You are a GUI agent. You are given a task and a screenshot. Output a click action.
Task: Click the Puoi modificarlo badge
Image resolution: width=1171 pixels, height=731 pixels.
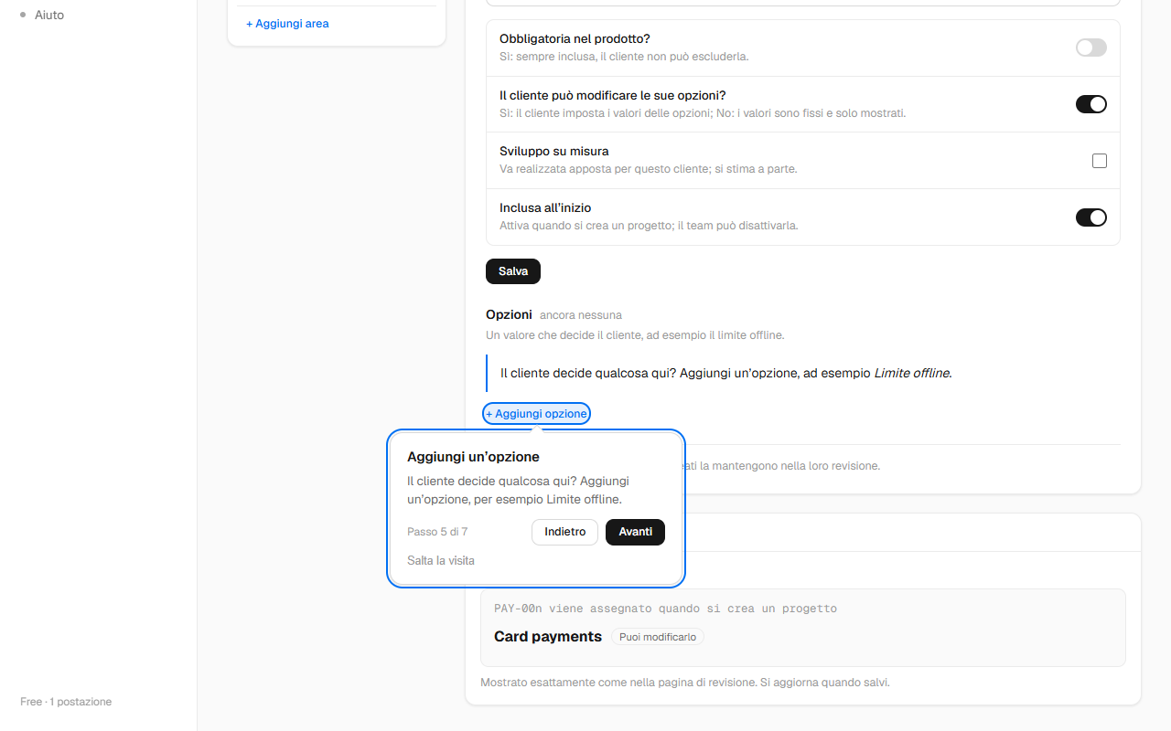coord(658,637)
